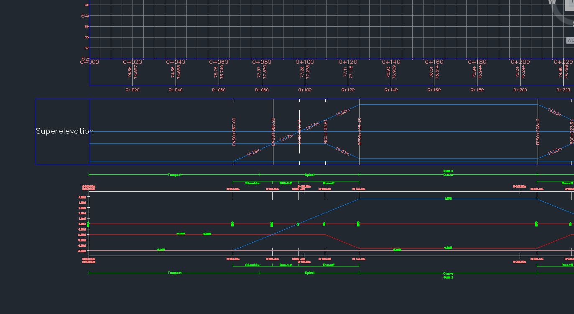Select the upper Spiral region label
The image size is (574, 314).
coord(309,175)
